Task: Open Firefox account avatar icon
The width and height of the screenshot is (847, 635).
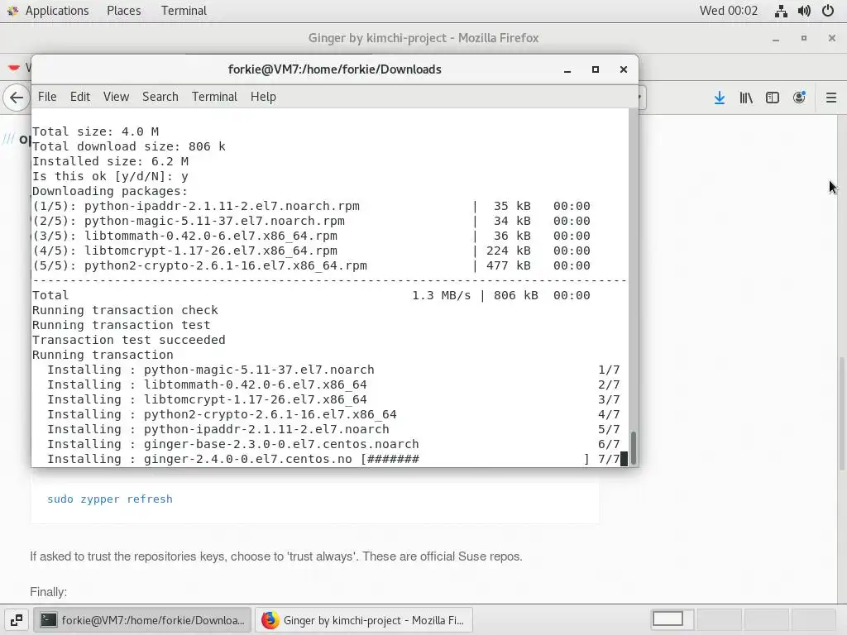Action: pos(799,98)
